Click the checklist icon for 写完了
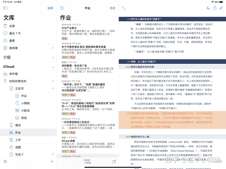226x169 pixels. (x=11, y=155)
